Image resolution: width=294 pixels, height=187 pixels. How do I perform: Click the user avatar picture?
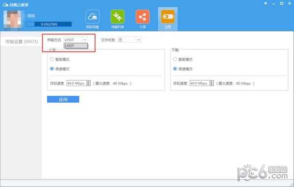tap(14, 20)
